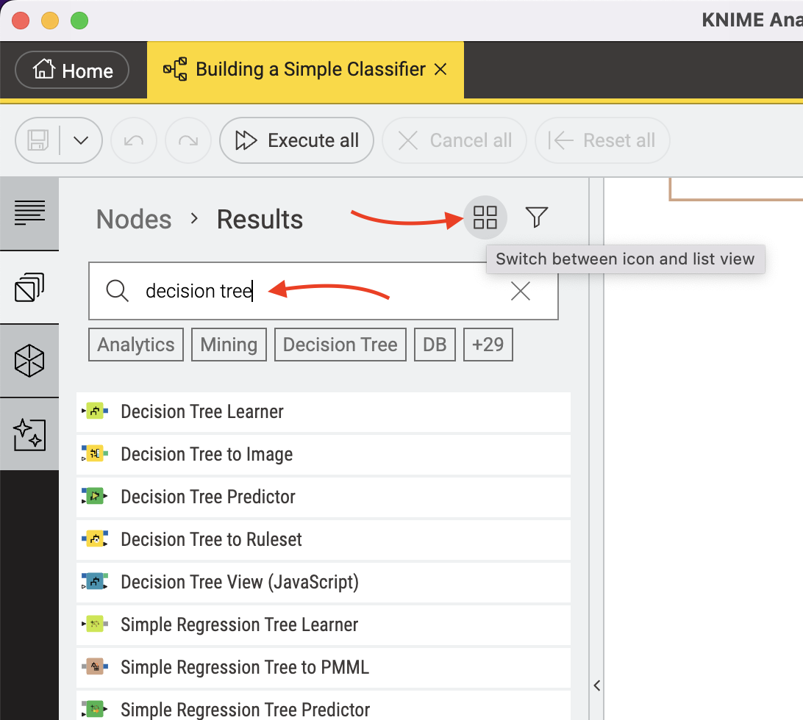The height and width of the screenshot is (720, 803).
Task: Switch to the Home tab
Action: 71,70
